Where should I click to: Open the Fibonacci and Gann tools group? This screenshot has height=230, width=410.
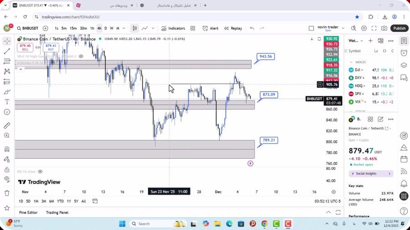pos(7,61)
